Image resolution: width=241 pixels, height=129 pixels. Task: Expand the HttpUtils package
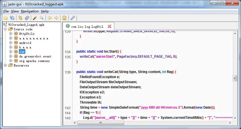pos(10,33)
